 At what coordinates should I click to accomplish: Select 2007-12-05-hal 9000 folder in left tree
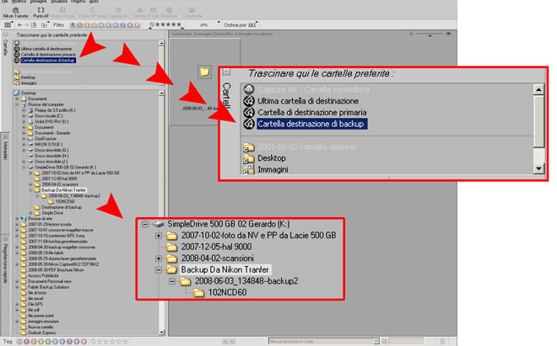coord(59,178)
